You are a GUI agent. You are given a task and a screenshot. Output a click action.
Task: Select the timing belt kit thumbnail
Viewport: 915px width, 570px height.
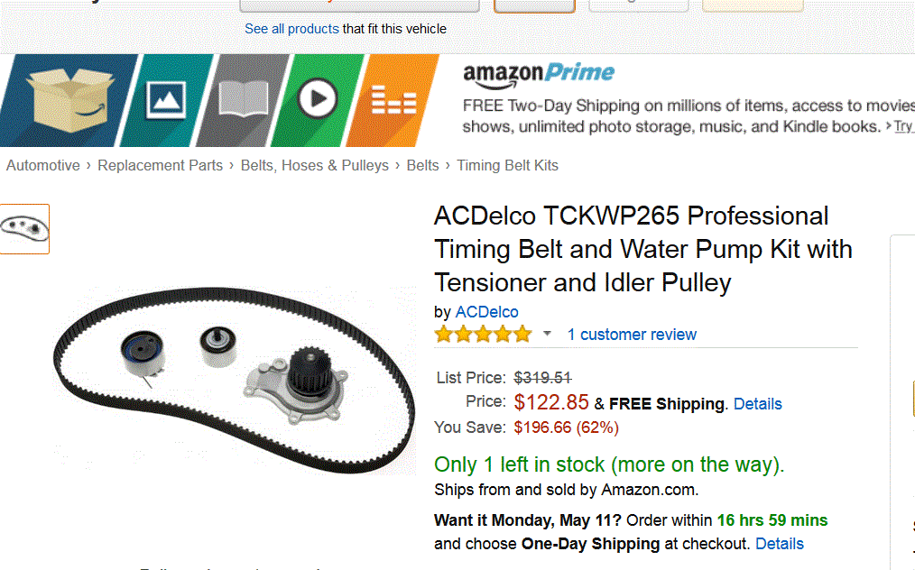point(25,229)
